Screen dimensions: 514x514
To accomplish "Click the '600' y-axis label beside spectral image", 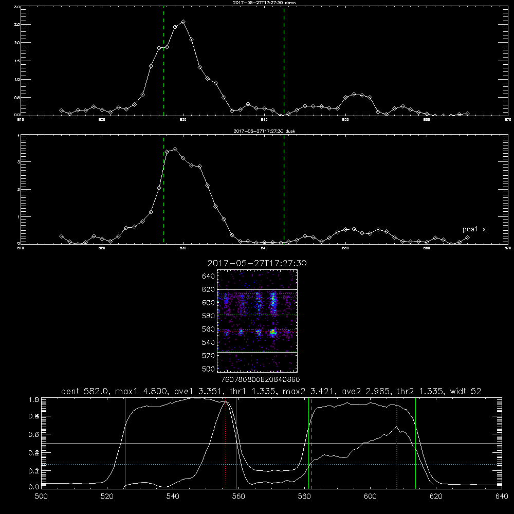I will (x=209, y=303).
